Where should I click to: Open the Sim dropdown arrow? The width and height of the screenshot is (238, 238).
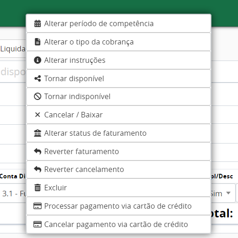(228, 193)
